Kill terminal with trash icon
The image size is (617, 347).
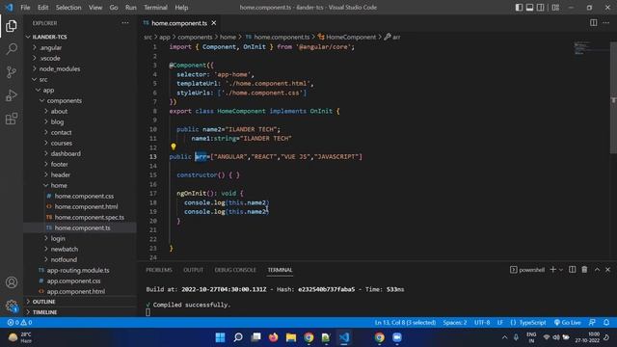584,270
